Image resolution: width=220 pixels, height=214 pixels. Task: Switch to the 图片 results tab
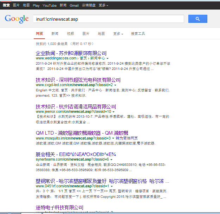(x=86, y=34)
